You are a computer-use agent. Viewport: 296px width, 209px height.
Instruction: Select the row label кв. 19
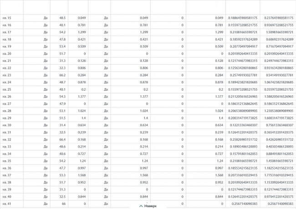point(7,46)
